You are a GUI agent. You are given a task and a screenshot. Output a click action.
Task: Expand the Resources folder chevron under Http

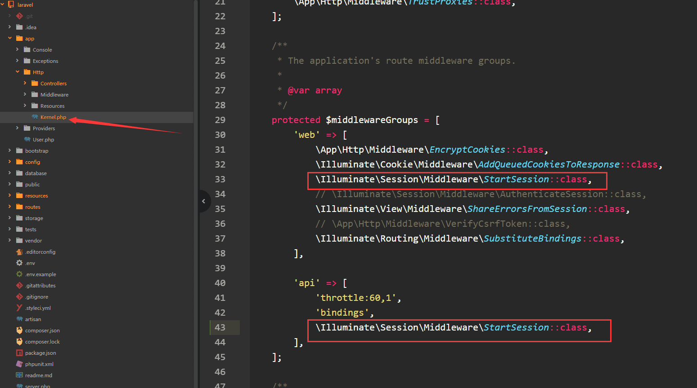point(25,106)
